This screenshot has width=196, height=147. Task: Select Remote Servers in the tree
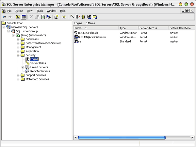coord(40,71)
